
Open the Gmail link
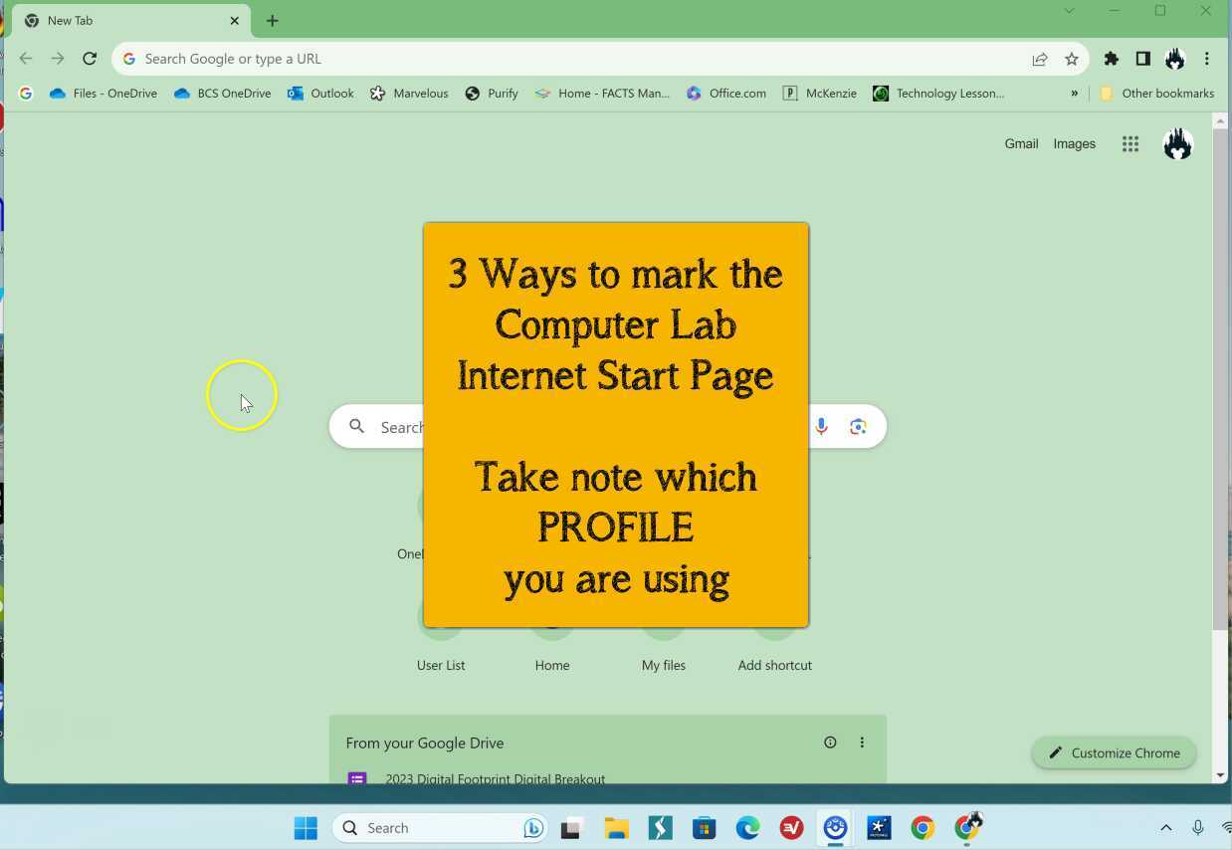[x=1020, y=143]
